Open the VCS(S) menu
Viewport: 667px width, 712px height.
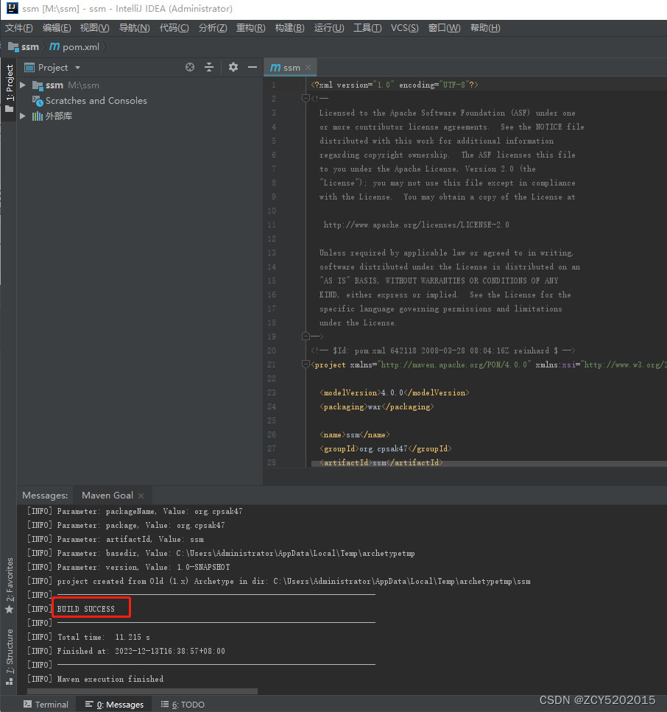pyautogui.click(x=405, y=28)
